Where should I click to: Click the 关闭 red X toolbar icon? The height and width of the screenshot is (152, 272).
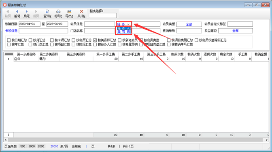pyautogui.click(x=81, y=11)
